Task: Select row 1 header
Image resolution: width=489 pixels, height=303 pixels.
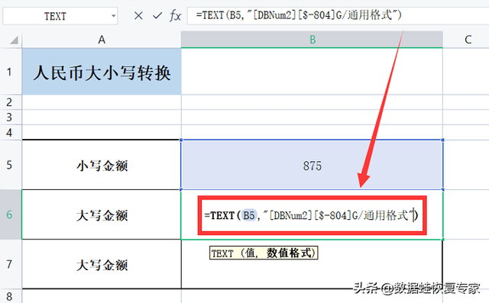Action: pyautogui.click(x=10, y=72)
